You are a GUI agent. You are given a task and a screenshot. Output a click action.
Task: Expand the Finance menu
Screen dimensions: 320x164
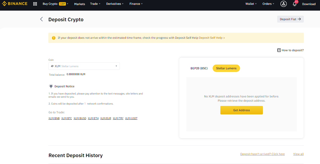(136, 4)
